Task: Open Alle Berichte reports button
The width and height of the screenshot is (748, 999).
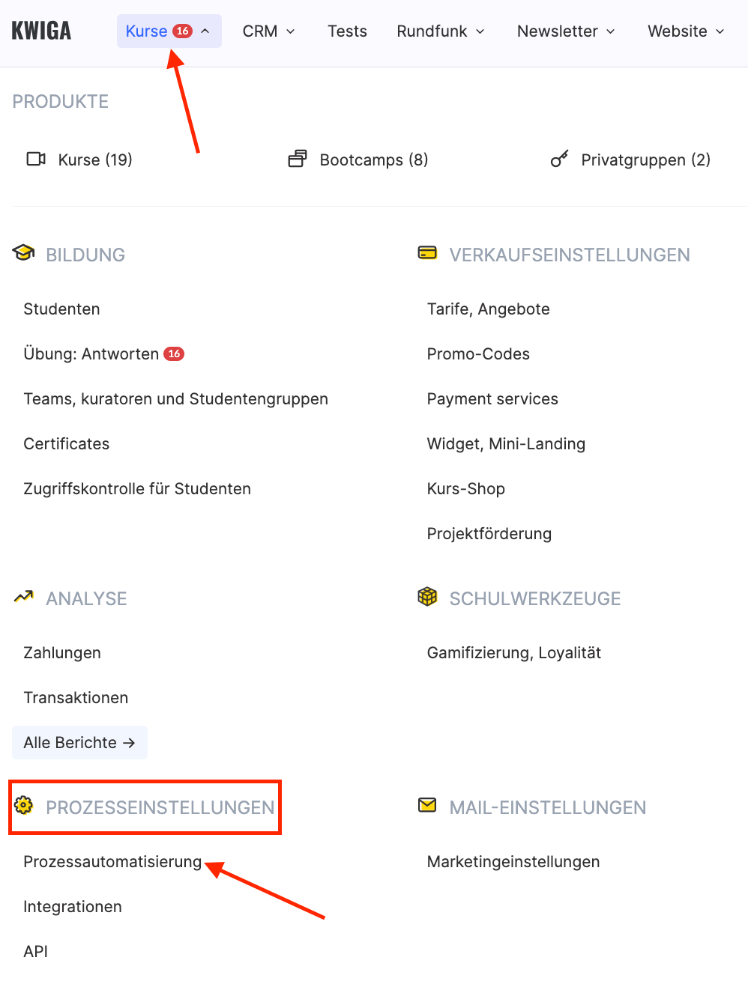Action: [x=79, y=742]
